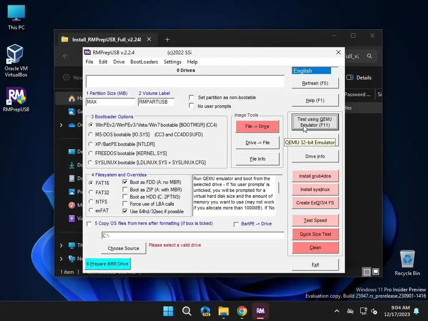Open the File menu in RMPrepUSB
The width and height of the screenshot is (428, 321).
89,62
